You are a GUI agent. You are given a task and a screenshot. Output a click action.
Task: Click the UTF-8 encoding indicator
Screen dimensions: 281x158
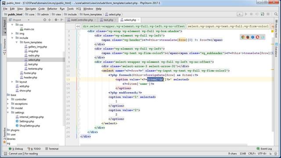point(262,154)
